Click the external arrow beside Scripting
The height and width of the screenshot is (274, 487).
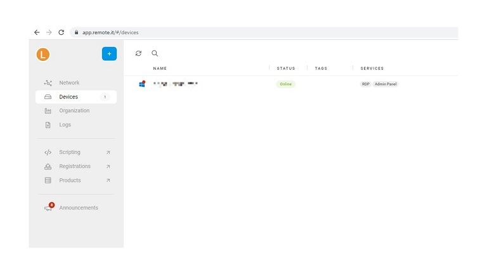108,152
